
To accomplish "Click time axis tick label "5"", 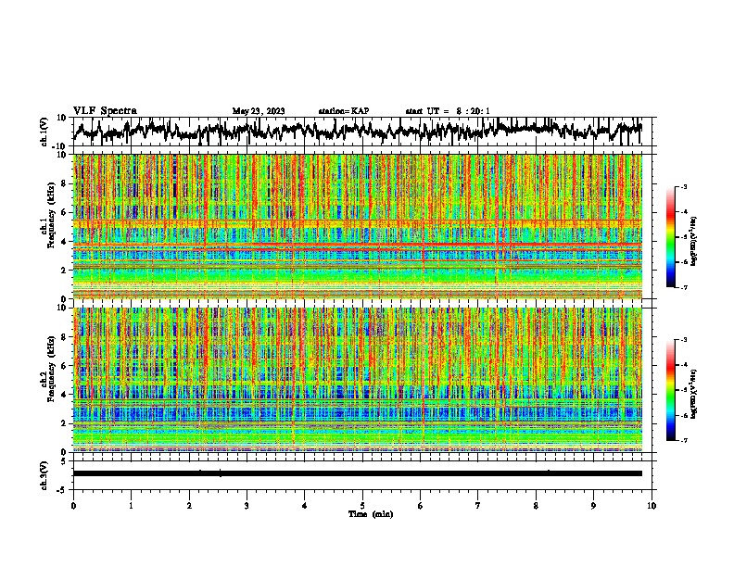I will point(362,506).
